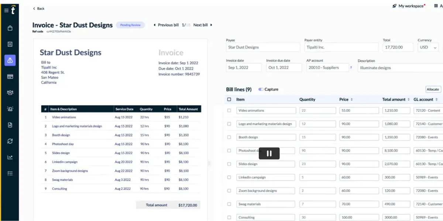Go back using the Back link

(x=38, y=8)
